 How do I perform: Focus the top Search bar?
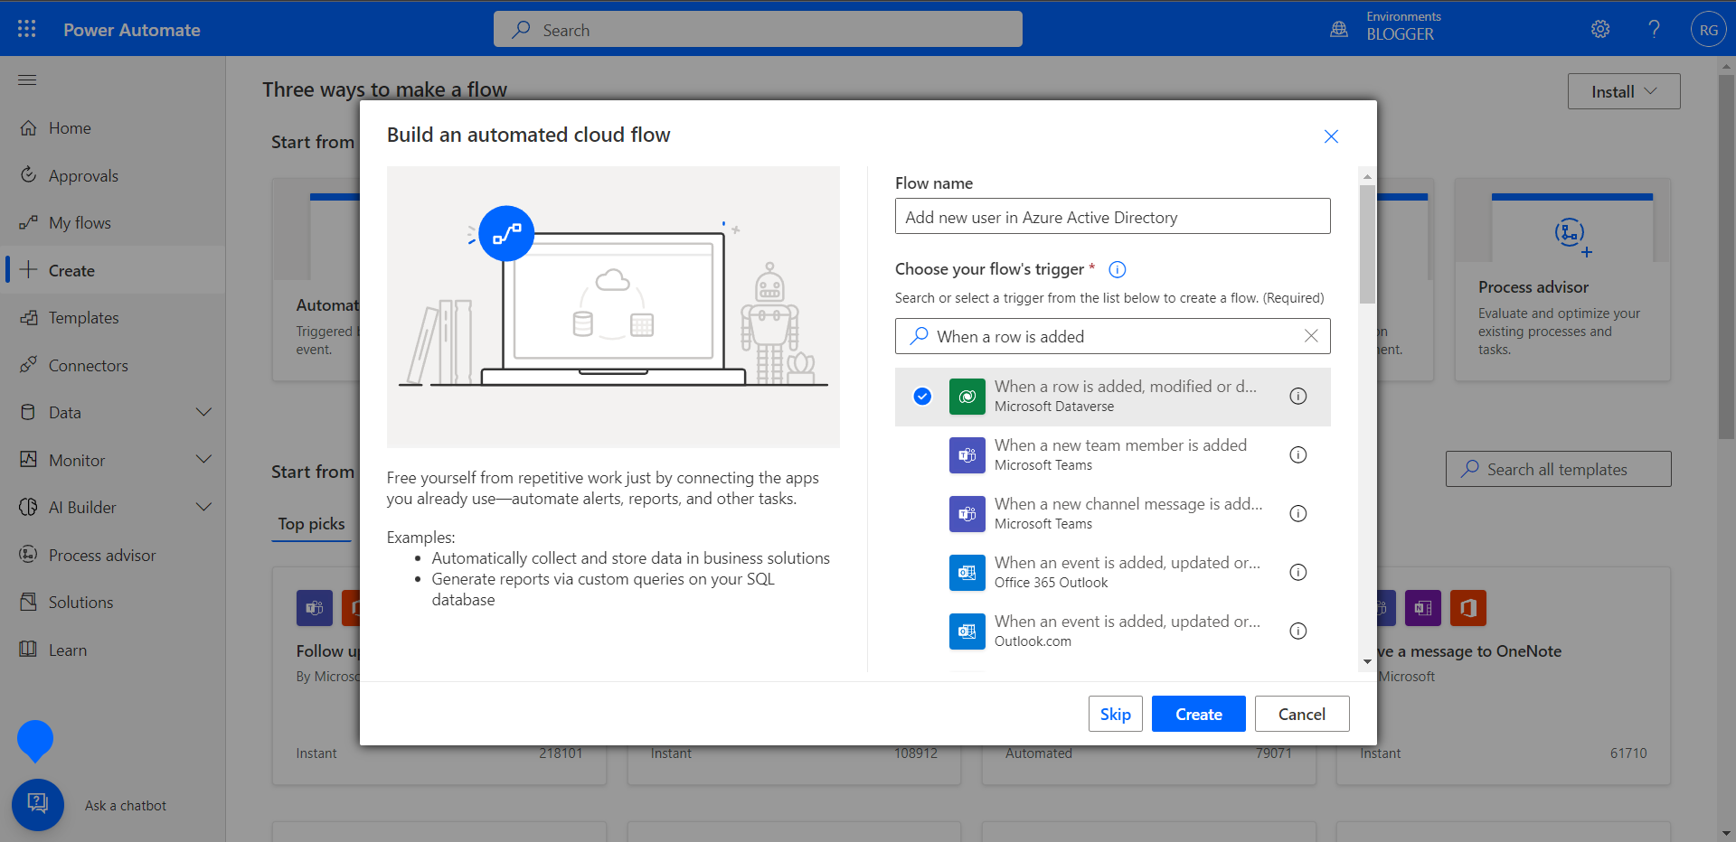tap(758, 29)
